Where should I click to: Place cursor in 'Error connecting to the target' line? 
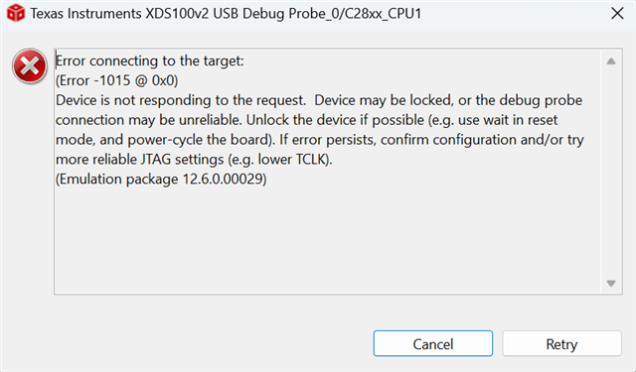click(x=150, y=61)
